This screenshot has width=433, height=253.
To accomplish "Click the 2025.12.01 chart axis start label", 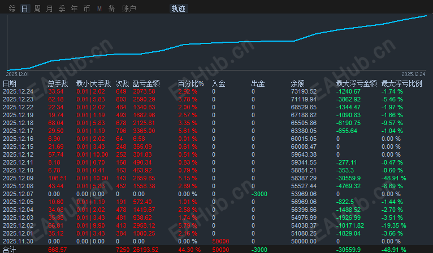I will point(18,74).
